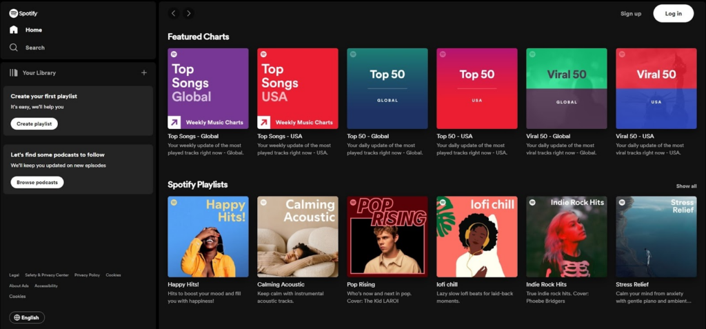The height and width of the screenshot is (329, 706).
Task: Open the lofi chill playlist cover
Action: pyautogui.click(x=477, y=237)
